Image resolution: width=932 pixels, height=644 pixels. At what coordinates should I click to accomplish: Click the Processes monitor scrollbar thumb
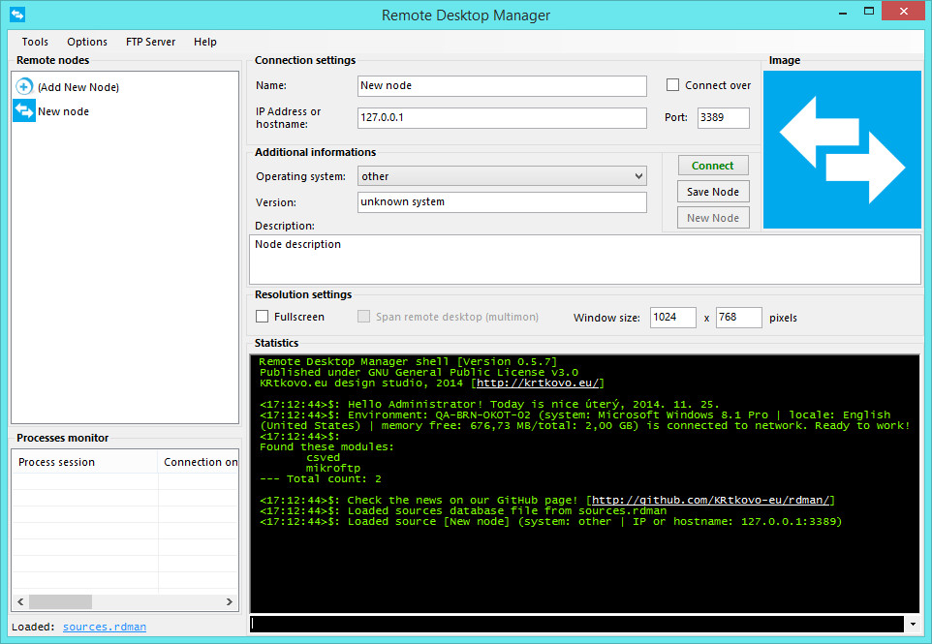point(61,601)
